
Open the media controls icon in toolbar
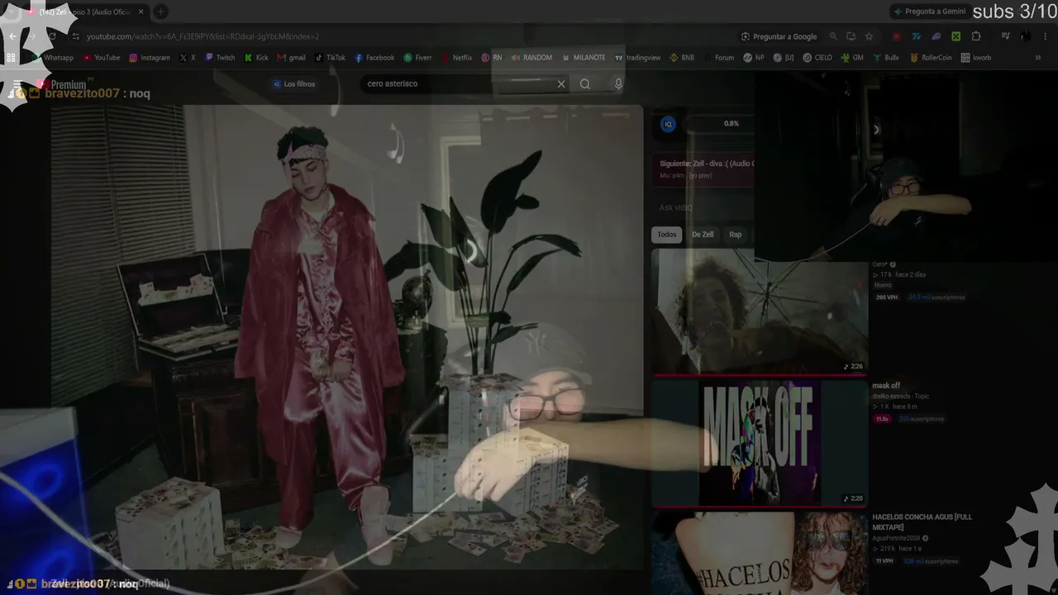1005,36
